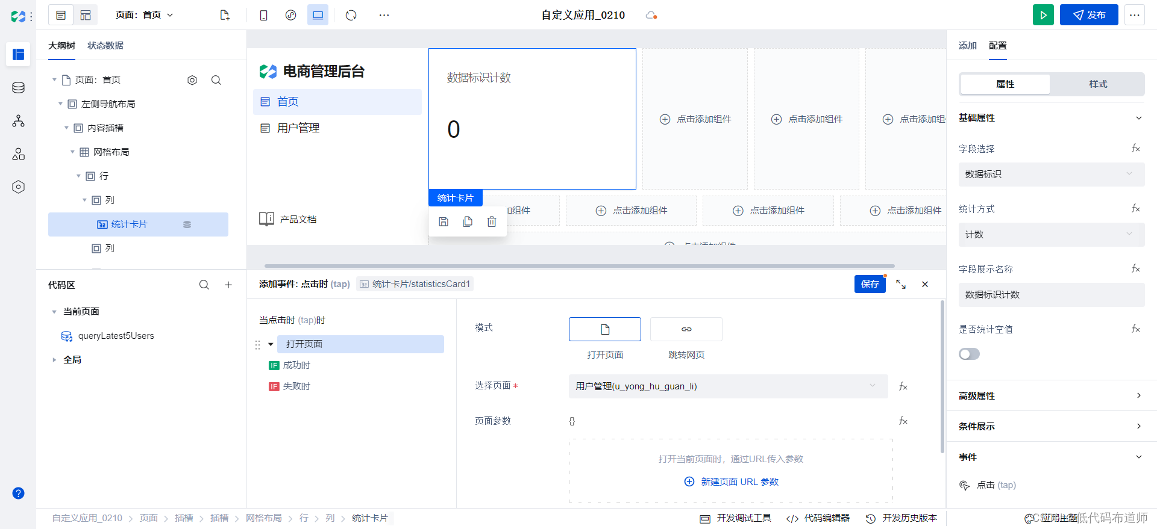Click the cloud sync status icon
The image size is (1157, 529).
(x=651, y=15)
